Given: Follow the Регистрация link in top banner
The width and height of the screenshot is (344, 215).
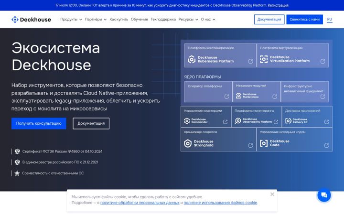Looking at the screenshot, I should pyautogui.click(x=278, y=5).
